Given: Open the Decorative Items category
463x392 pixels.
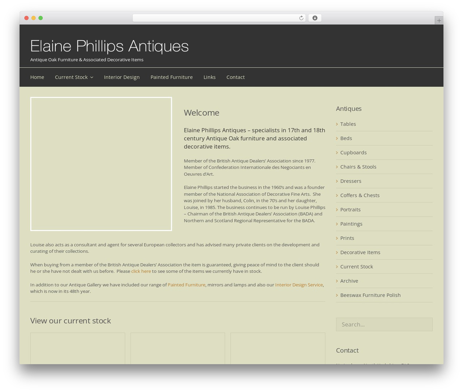Looking at the screenshot, I should [x=360, y=252].
